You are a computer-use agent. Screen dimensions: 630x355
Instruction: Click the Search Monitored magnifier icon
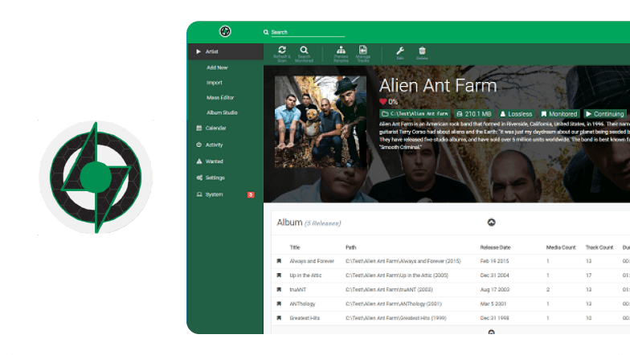click(304, 51)
